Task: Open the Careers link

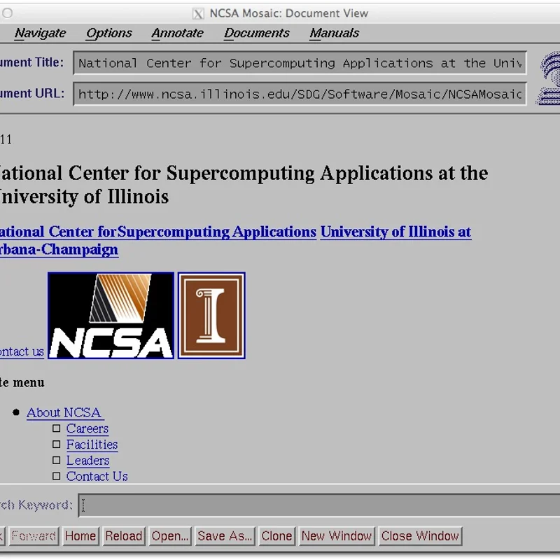Action: (x=87, y=428)
